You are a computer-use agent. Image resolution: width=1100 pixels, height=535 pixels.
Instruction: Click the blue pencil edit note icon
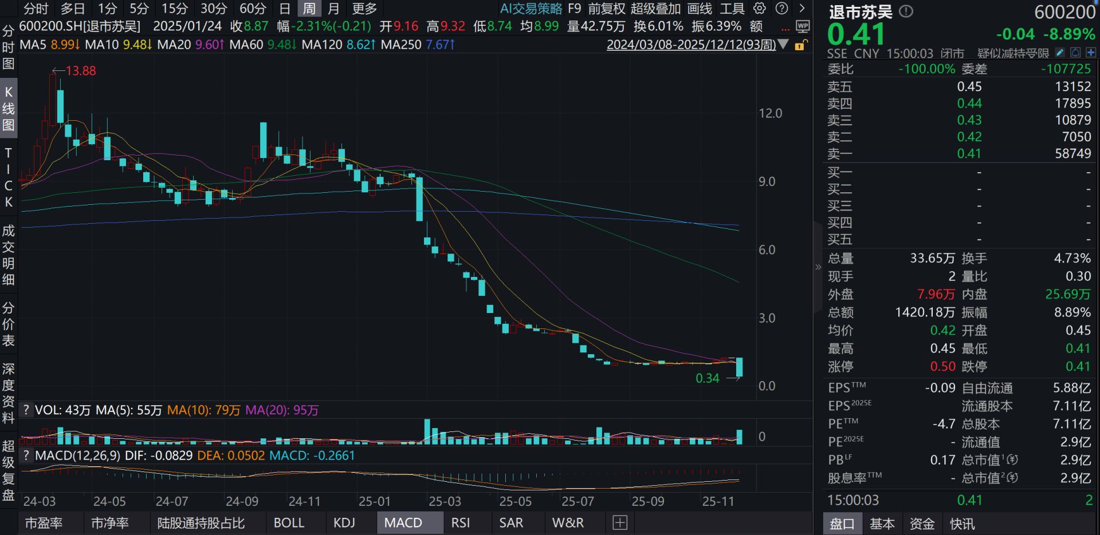click(1060, 53)
